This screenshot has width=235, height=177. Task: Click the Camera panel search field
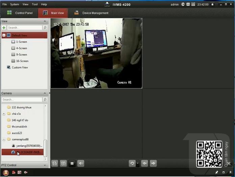[22, 100]
